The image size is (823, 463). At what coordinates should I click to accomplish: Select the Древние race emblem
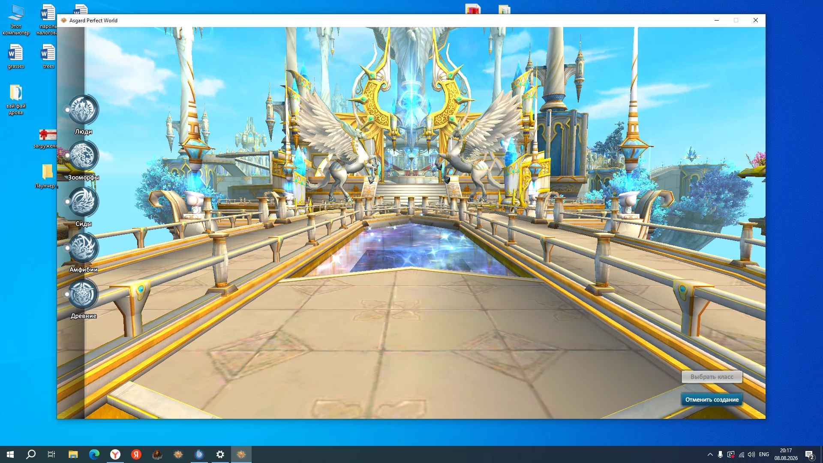(84, 294)
